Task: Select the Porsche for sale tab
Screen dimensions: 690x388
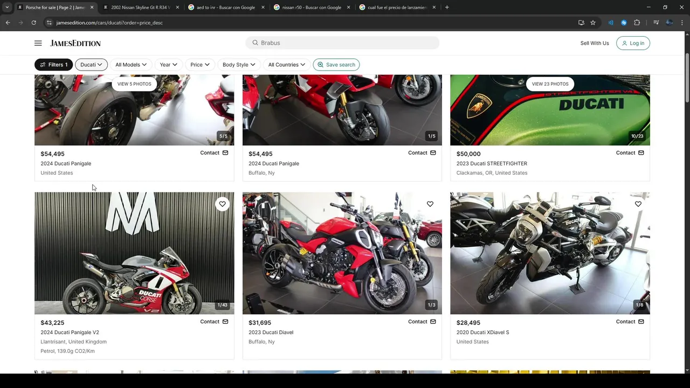Action: tap(55, 8)
